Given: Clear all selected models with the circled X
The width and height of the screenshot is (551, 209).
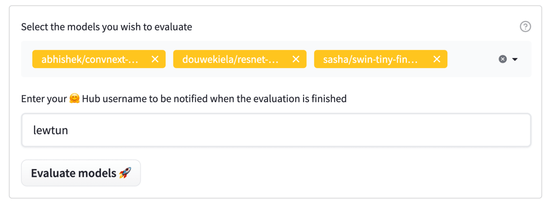Looking at the screenshot, I should [502, 59].
